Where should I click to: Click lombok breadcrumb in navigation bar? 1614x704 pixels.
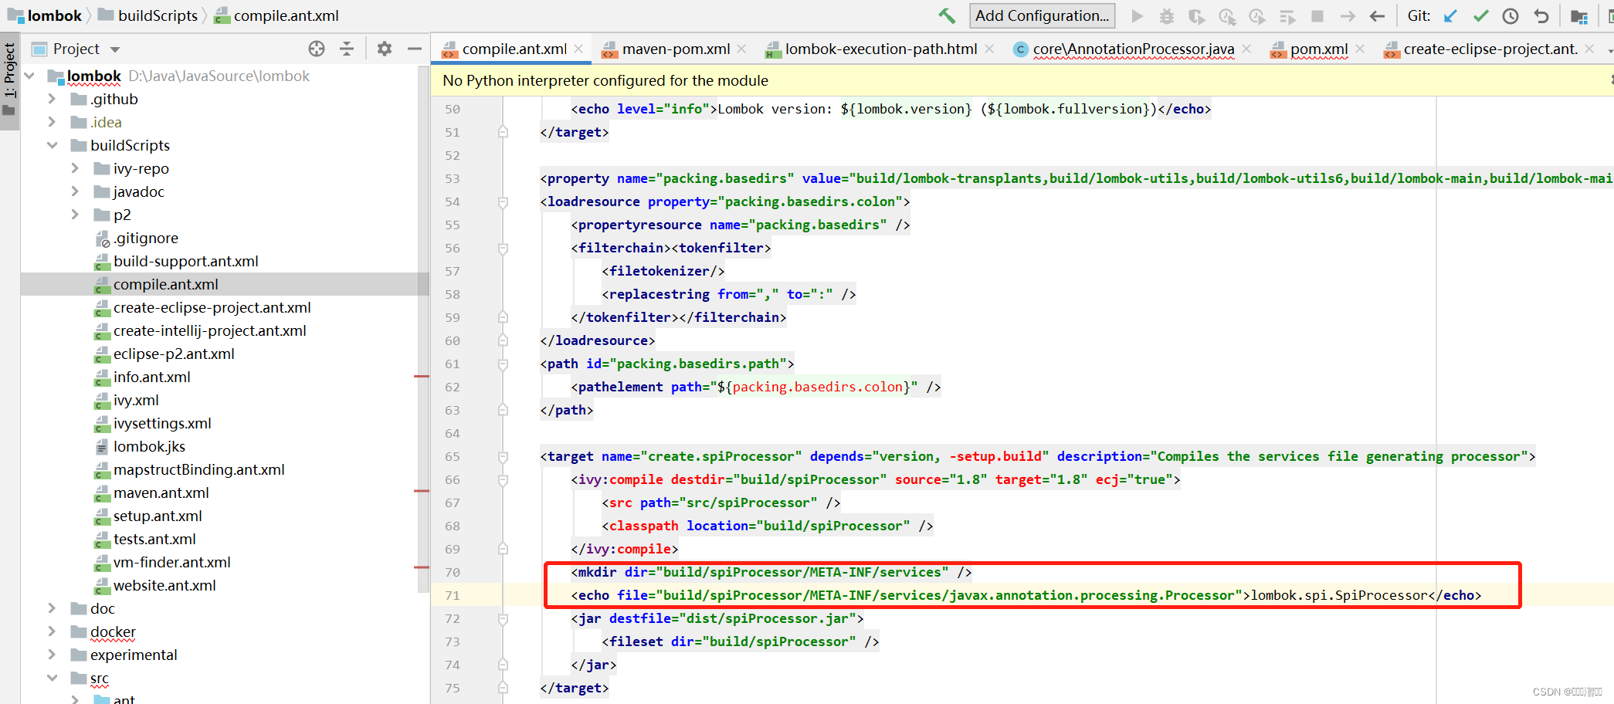point(45,15)
